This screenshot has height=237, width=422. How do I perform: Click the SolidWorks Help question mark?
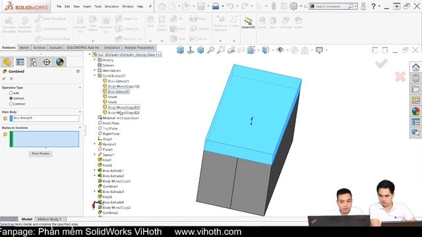pos(373,6)
